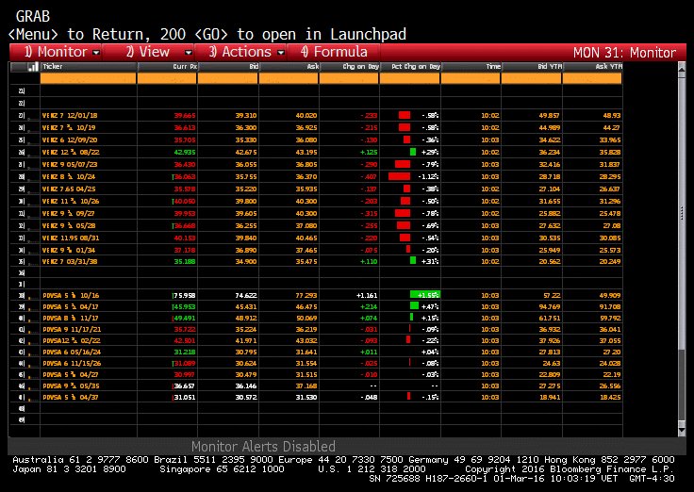The image size is (694, 492).
Task: Click the orange filter field under Ticker
Action: click(88, 78)
